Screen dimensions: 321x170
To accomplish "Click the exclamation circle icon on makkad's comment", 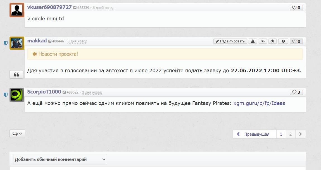I will click(x=283, y=41).
